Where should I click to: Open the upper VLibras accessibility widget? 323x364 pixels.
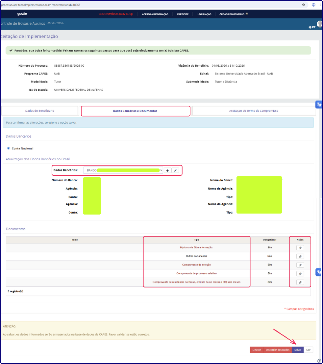click(x=319, y=104)
